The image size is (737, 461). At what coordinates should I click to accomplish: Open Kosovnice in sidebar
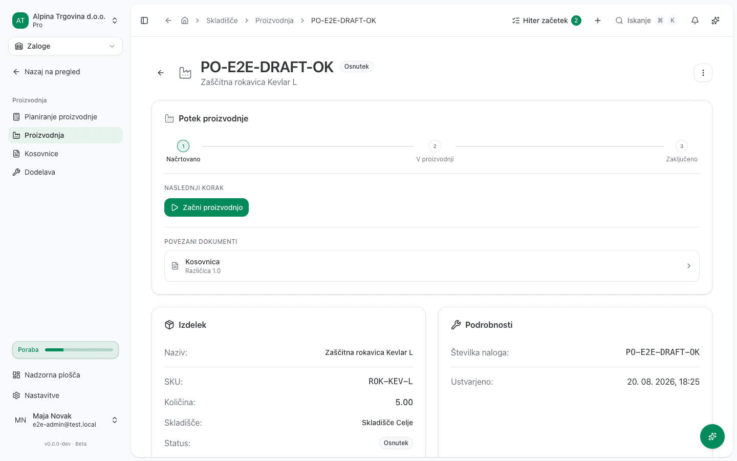tap(66, 154)
